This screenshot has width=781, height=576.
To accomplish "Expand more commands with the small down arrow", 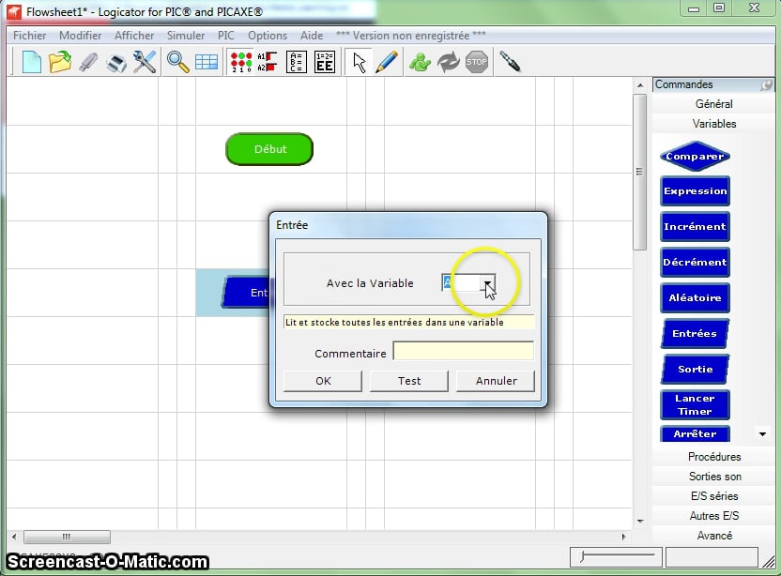I will [x=762, y=434].
